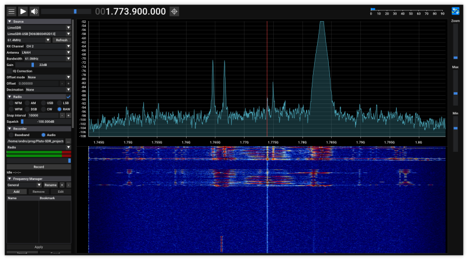Open the LimeSDR source dropdown

click(39, 27)
